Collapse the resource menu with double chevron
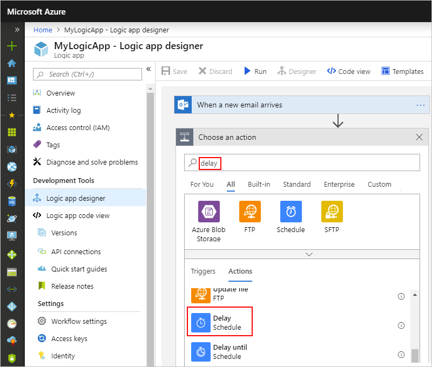432x367 pixels. tap(148, 69)
